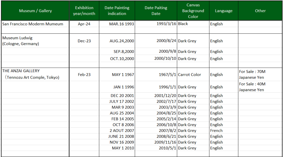283x157 pixels.
Task: Select 'English' in the OCT.10,2000 row
Action: [x=224, y=58]
